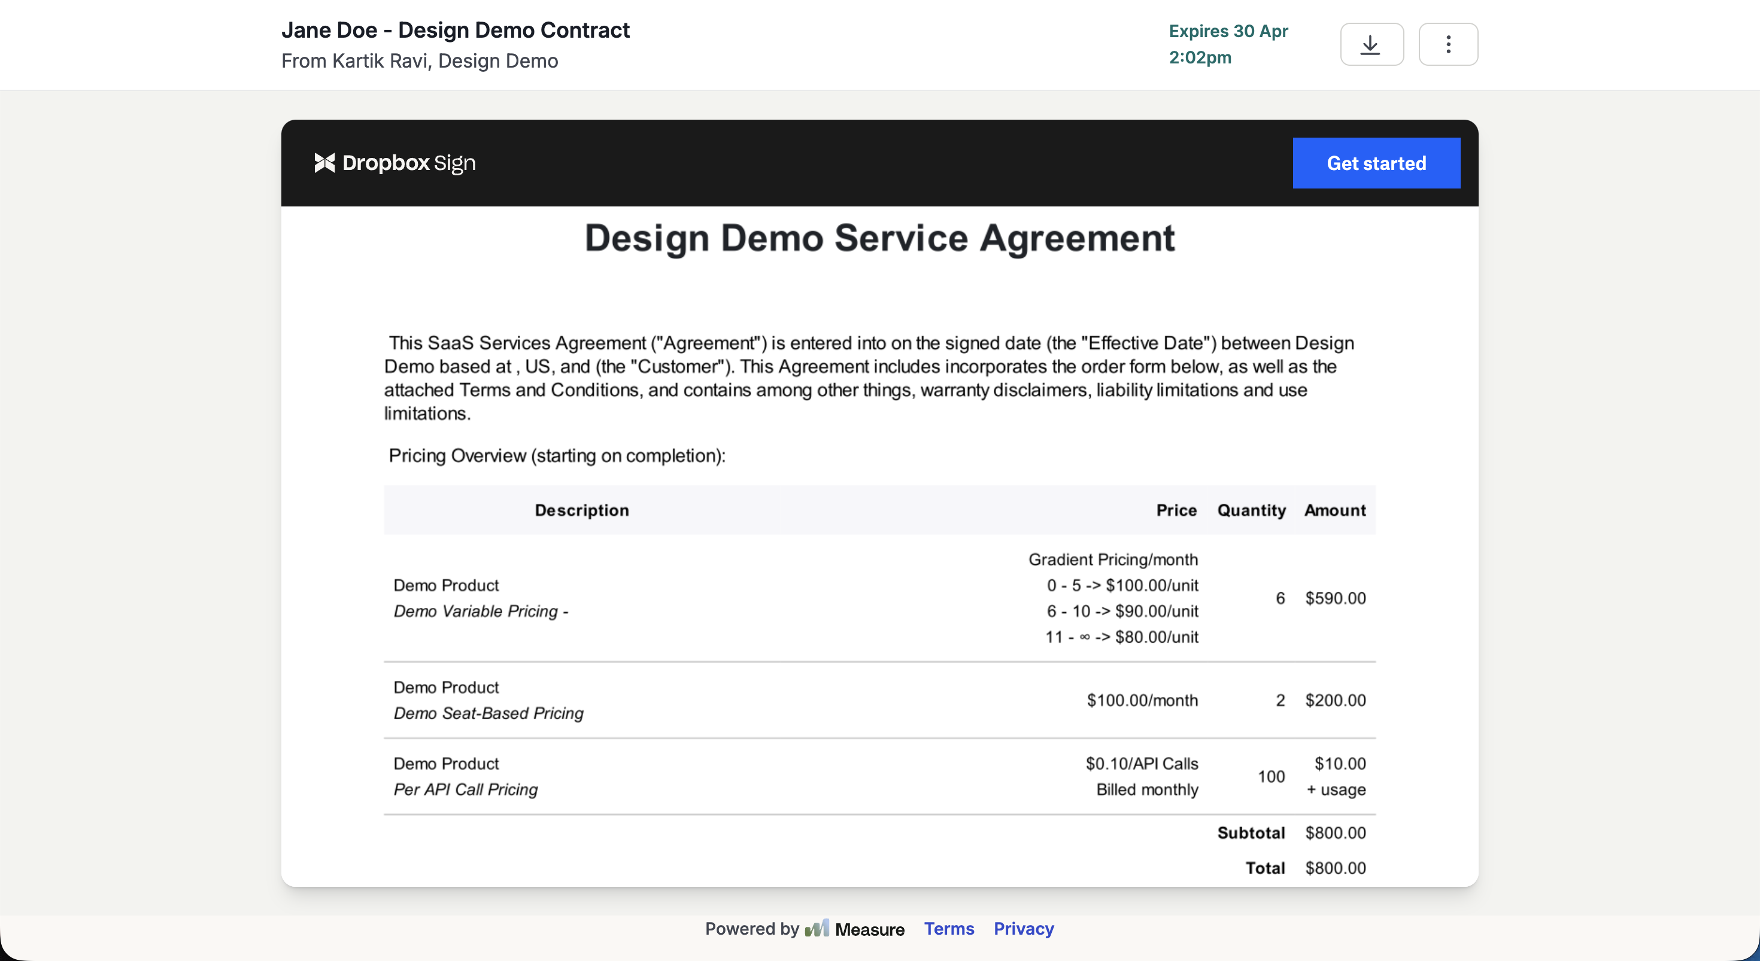
Task: Click quantity 2 in Seat-Based Pricing row
Action: (1280, 700)
